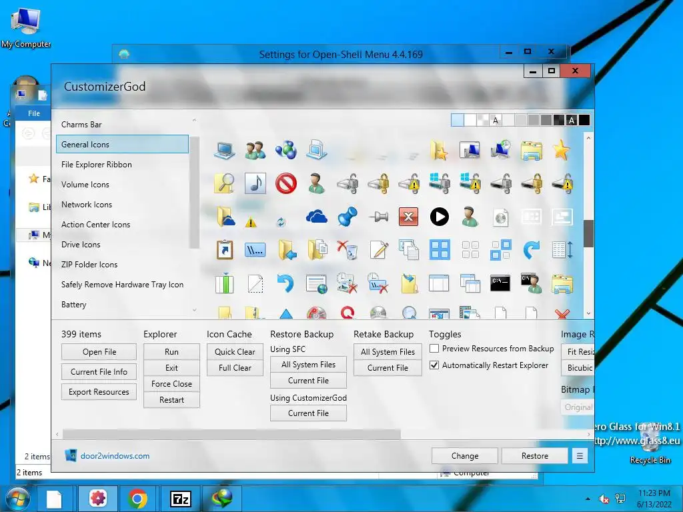Open the Original bitmap format dropdown

(578, 407)
